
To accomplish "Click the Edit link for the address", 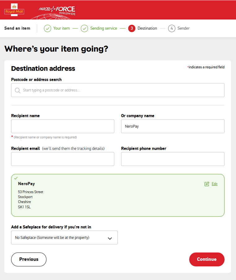I will [x=214, y=184].
